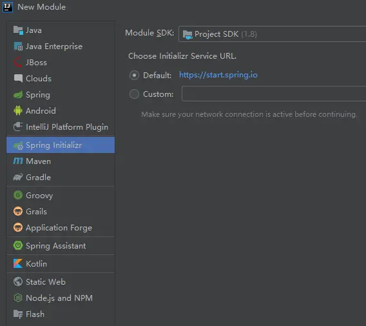Select the Default service URL radio button

[134, 76]
